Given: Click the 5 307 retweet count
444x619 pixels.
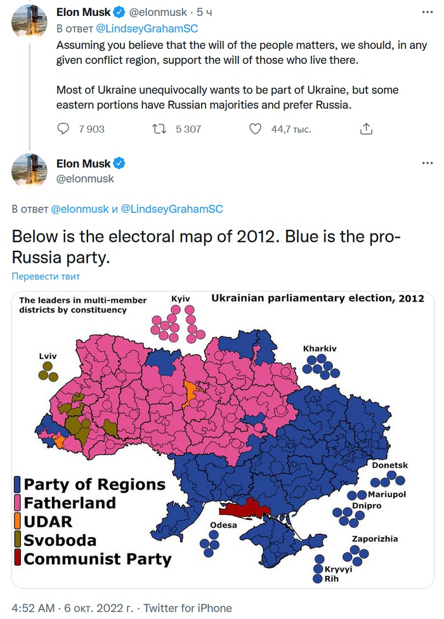Looking at the screenshot, I should 188,129.
